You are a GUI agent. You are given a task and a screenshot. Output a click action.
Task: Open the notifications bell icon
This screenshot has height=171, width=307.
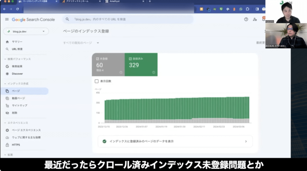tap(264, 19)
